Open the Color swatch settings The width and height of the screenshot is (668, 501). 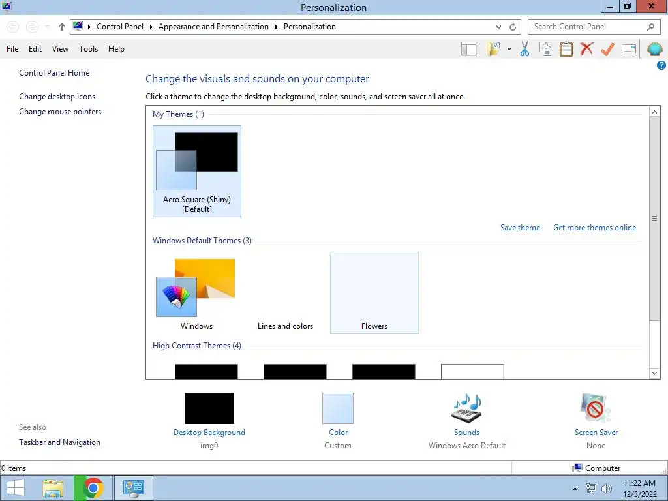click(x=338, y=408)
